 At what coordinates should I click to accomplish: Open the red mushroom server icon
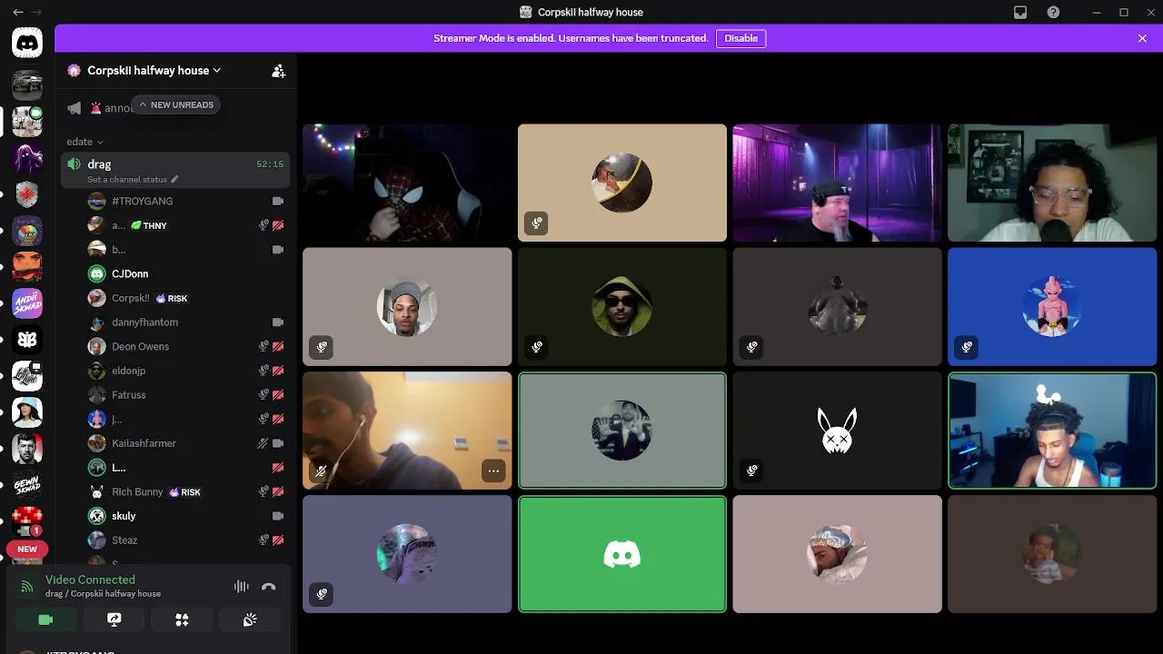(27, 521)
